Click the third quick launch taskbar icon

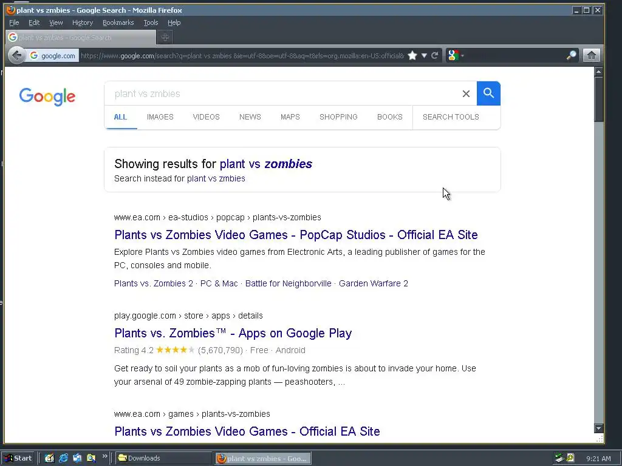point(77,458)
